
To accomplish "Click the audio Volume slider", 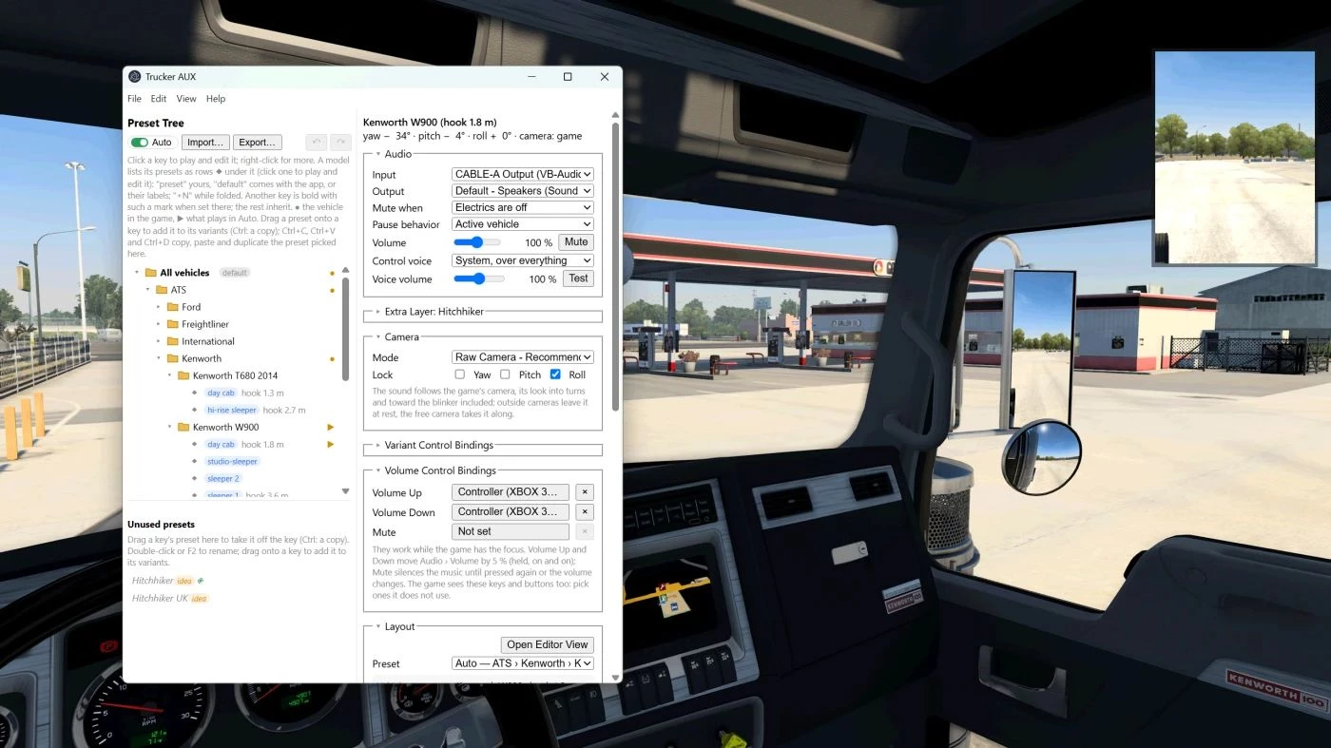I will pos(477,242).
